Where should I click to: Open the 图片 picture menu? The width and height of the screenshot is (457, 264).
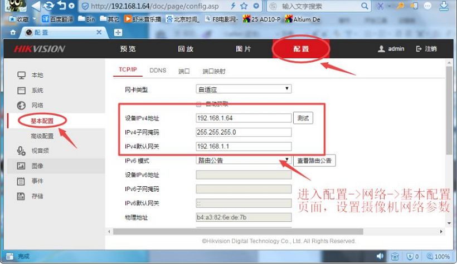pyautogui.click(x=244, y=49)
